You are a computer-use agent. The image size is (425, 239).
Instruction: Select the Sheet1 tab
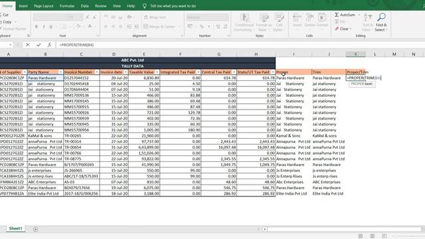(15, 228)
